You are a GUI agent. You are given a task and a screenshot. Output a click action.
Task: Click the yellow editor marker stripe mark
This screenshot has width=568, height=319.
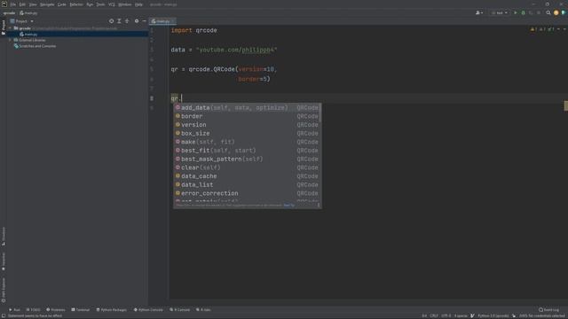click(x=566, y=105)
